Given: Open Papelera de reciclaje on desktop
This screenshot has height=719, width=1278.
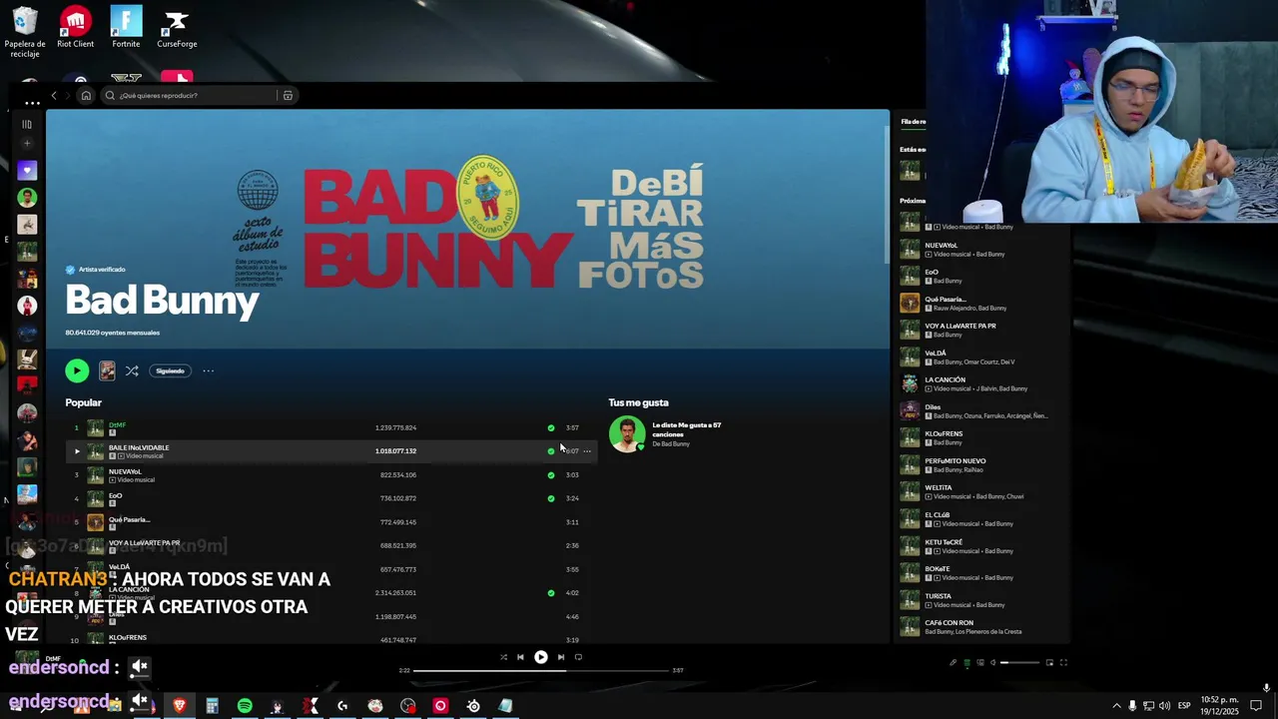Looking at the screenshot, I should click(25, 32).
